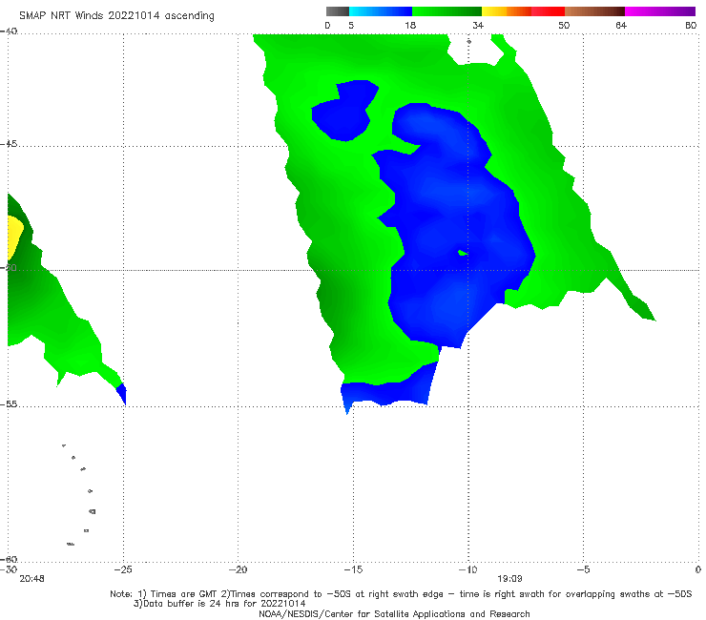Click the "-60" latitude label on the left axis
706x620 pixels.
coord(9,559)
